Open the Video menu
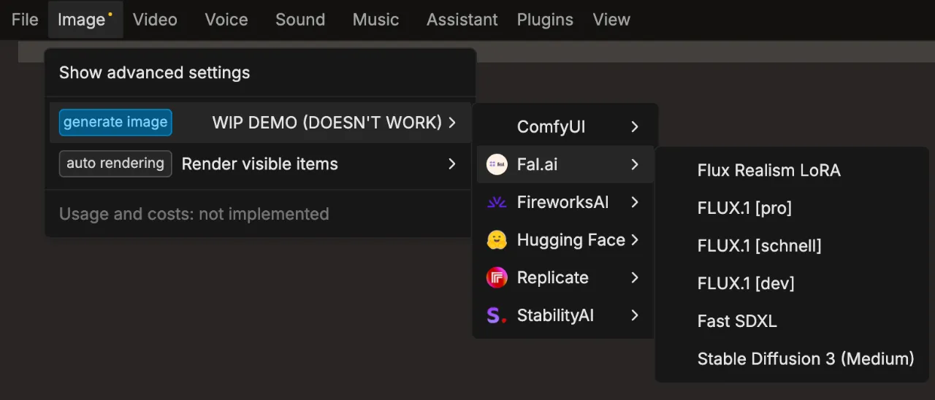The width and height of the screenshot is (935, 400). coord(155,20)
